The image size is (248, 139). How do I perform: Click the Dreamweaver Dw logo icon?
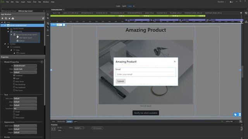tap(2, 2)
